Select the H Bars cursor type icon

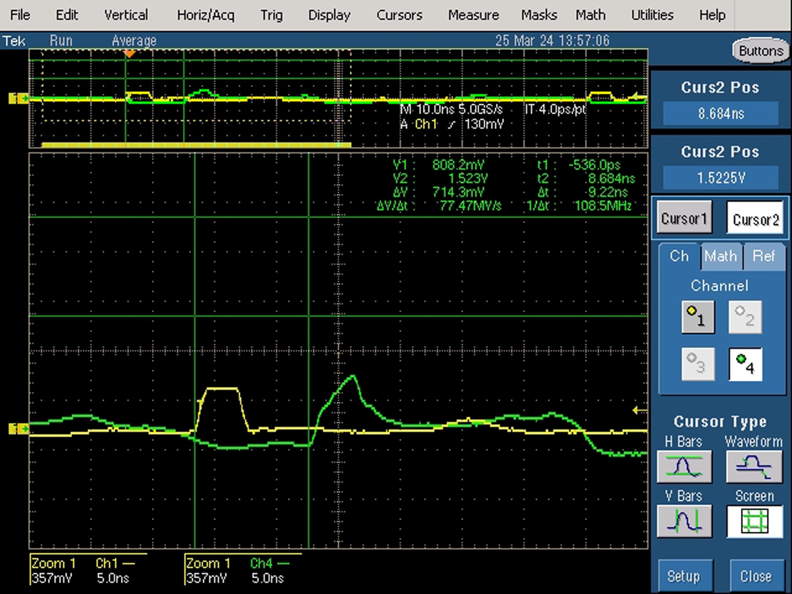tap(684, 467)
